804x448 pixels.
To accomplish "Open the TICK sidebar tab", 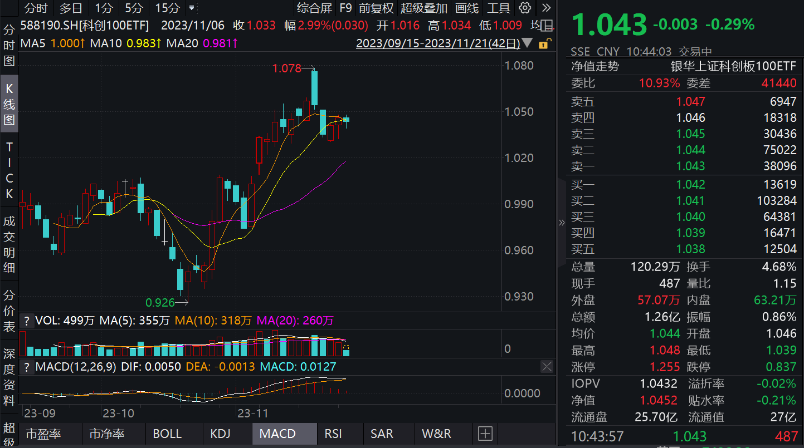I will click(9, 171).
